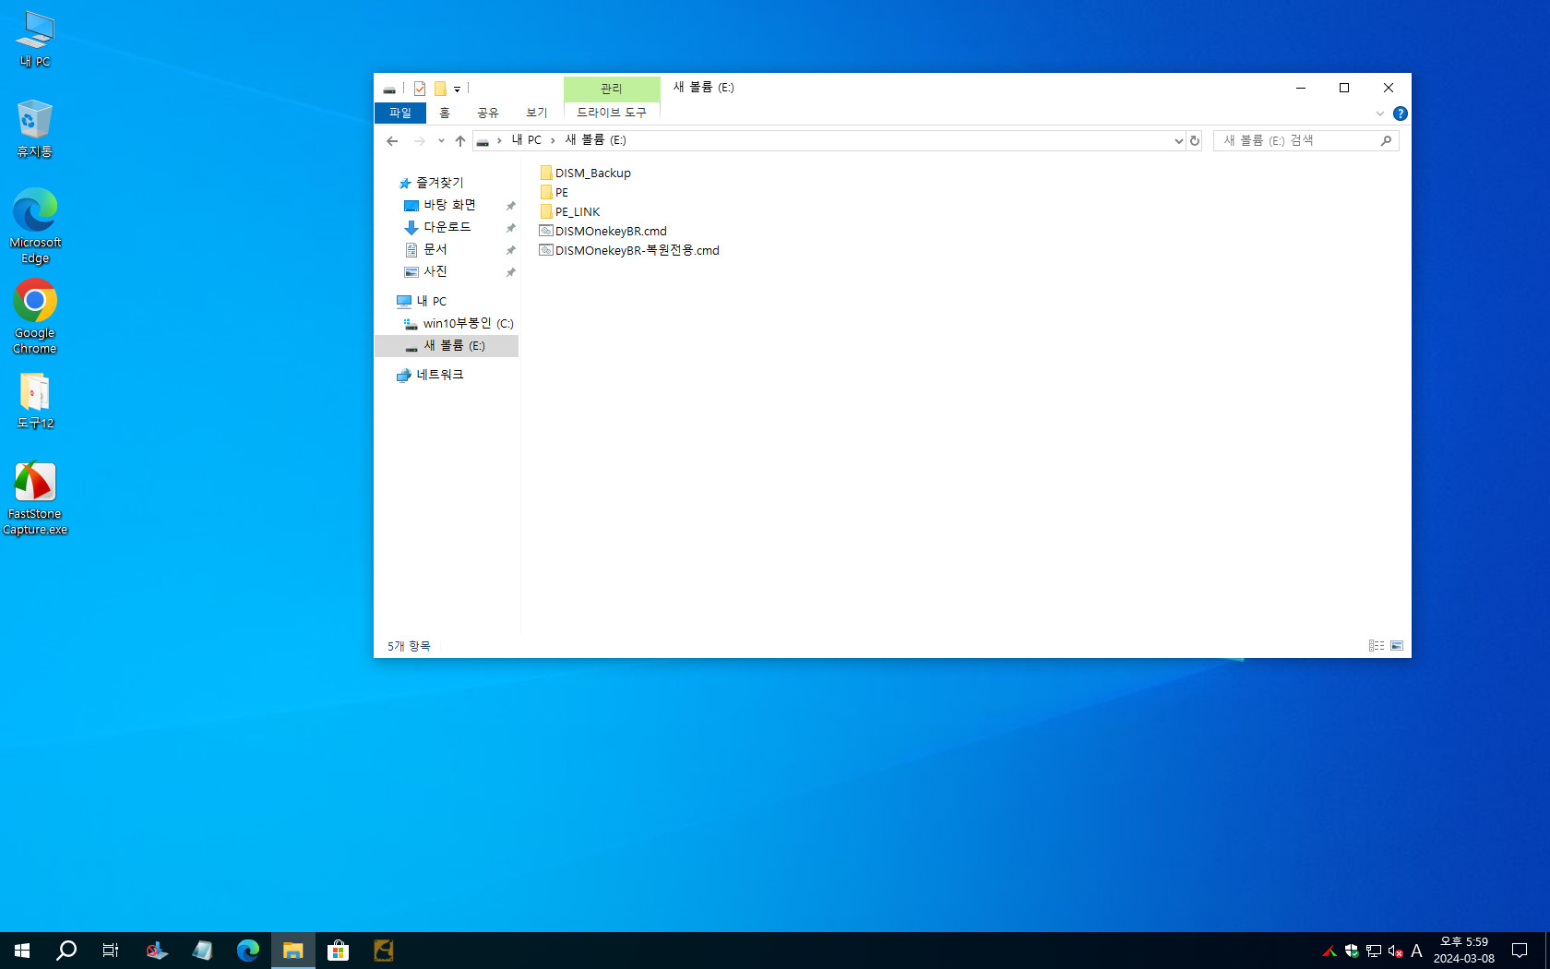
Task: Open the 드라이브 도구 ribbon tab
Action: point(612,113)
